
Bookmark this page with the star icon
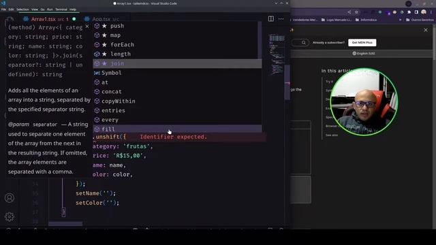(356, 12)
